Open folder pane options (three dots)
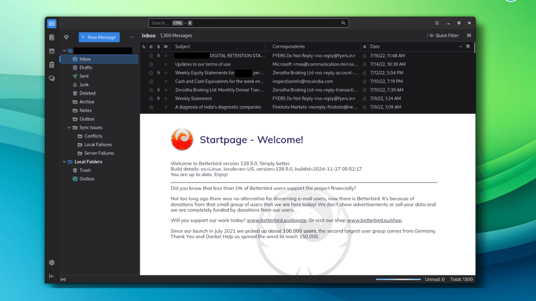The image size is (536, 301). tap(132, 37)
